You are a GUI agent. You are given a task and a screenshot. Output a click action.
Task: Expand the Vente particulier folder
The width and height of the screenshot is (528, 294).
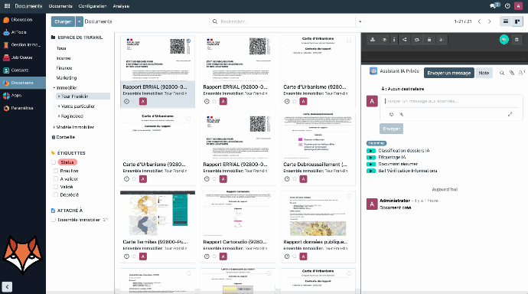(59, 106)
